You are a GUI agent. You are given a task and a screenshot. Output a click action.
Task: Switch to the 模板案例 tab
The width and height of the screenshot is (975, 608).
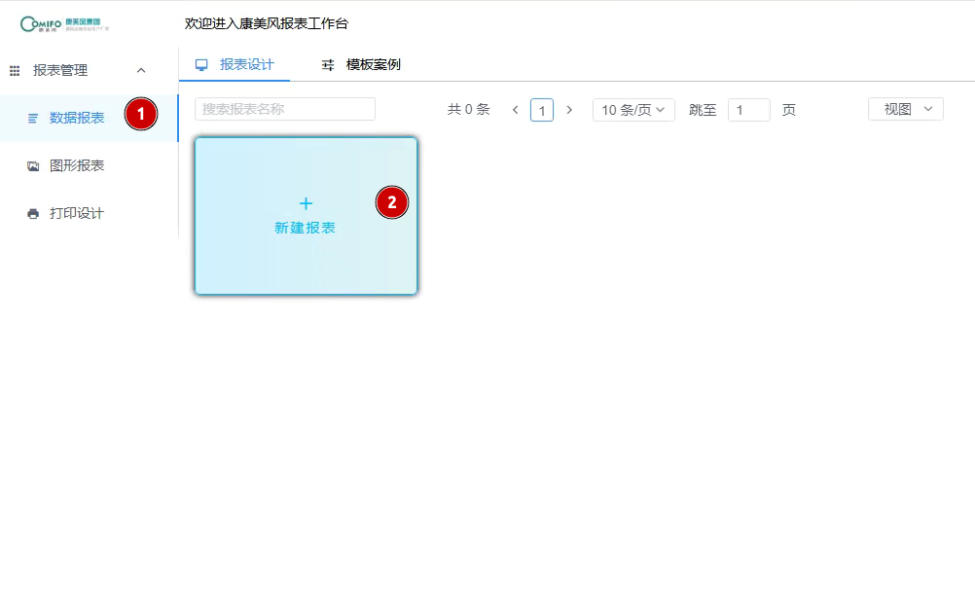point(373,64)
